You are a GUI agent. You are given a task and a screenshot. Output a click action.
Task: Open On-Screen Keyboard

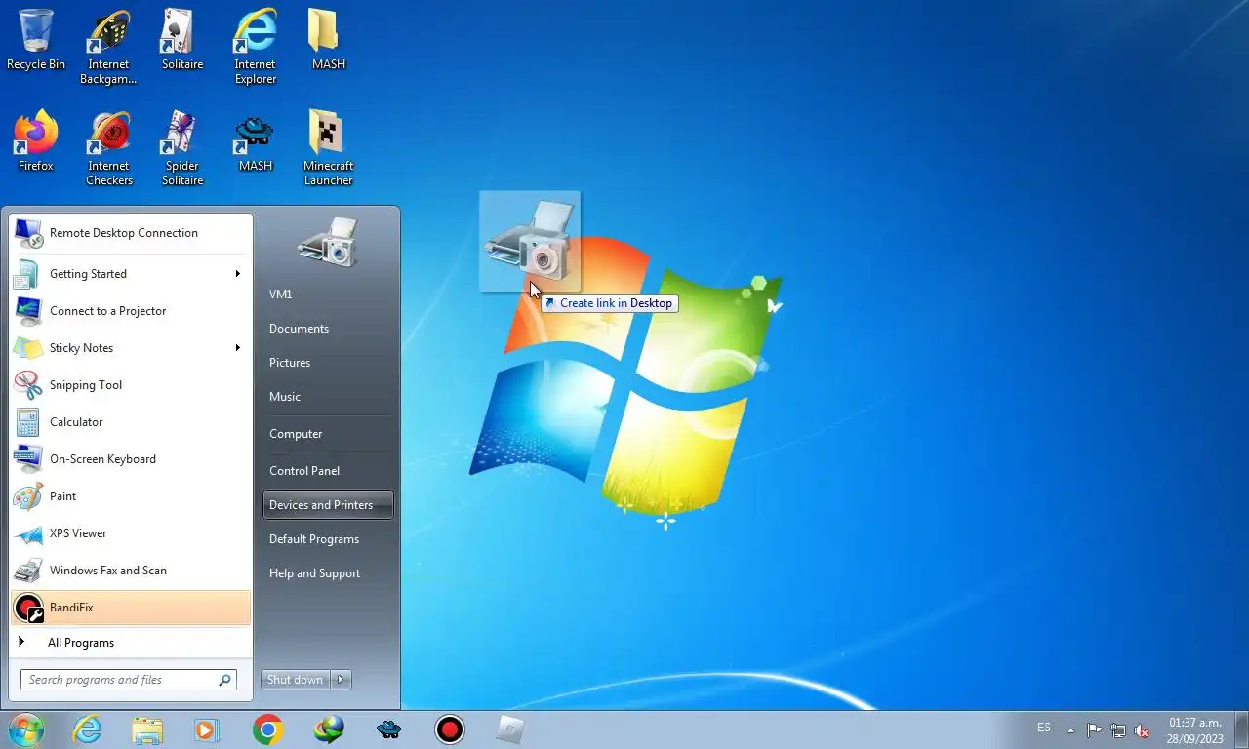click(x=131, y=459)
